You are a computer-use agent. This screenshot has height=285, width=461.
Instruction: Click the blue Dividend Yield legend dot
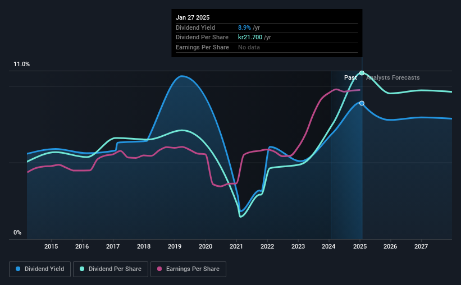pos(18,269)
